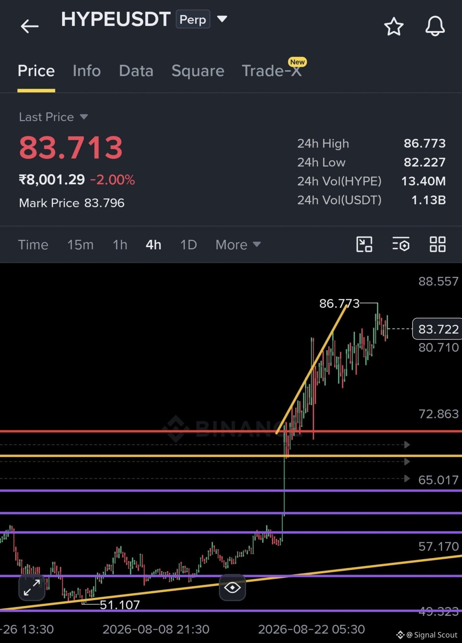Screen dimensions: 462x643
Task: Select the 1h timeframe
Action: click(x=120, y=245)
